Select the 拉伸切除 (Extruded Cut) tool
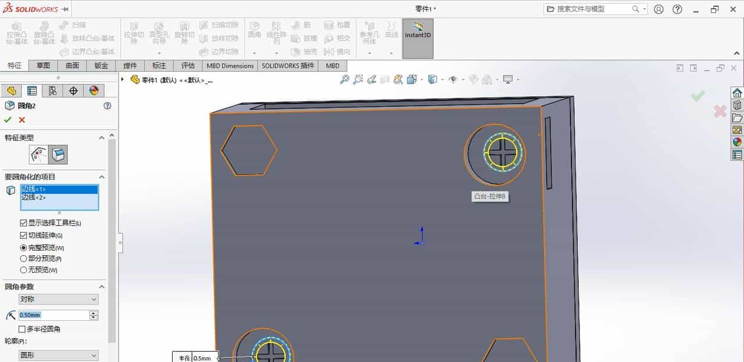This screenshot has width=744, height=362. click(x=135, y=32)
